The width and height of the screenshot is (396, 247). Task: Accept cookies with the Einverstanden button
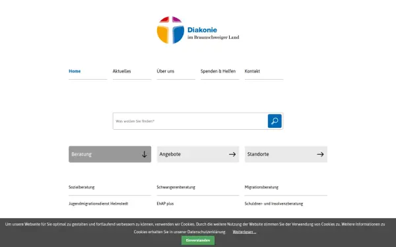pos(198,240)
